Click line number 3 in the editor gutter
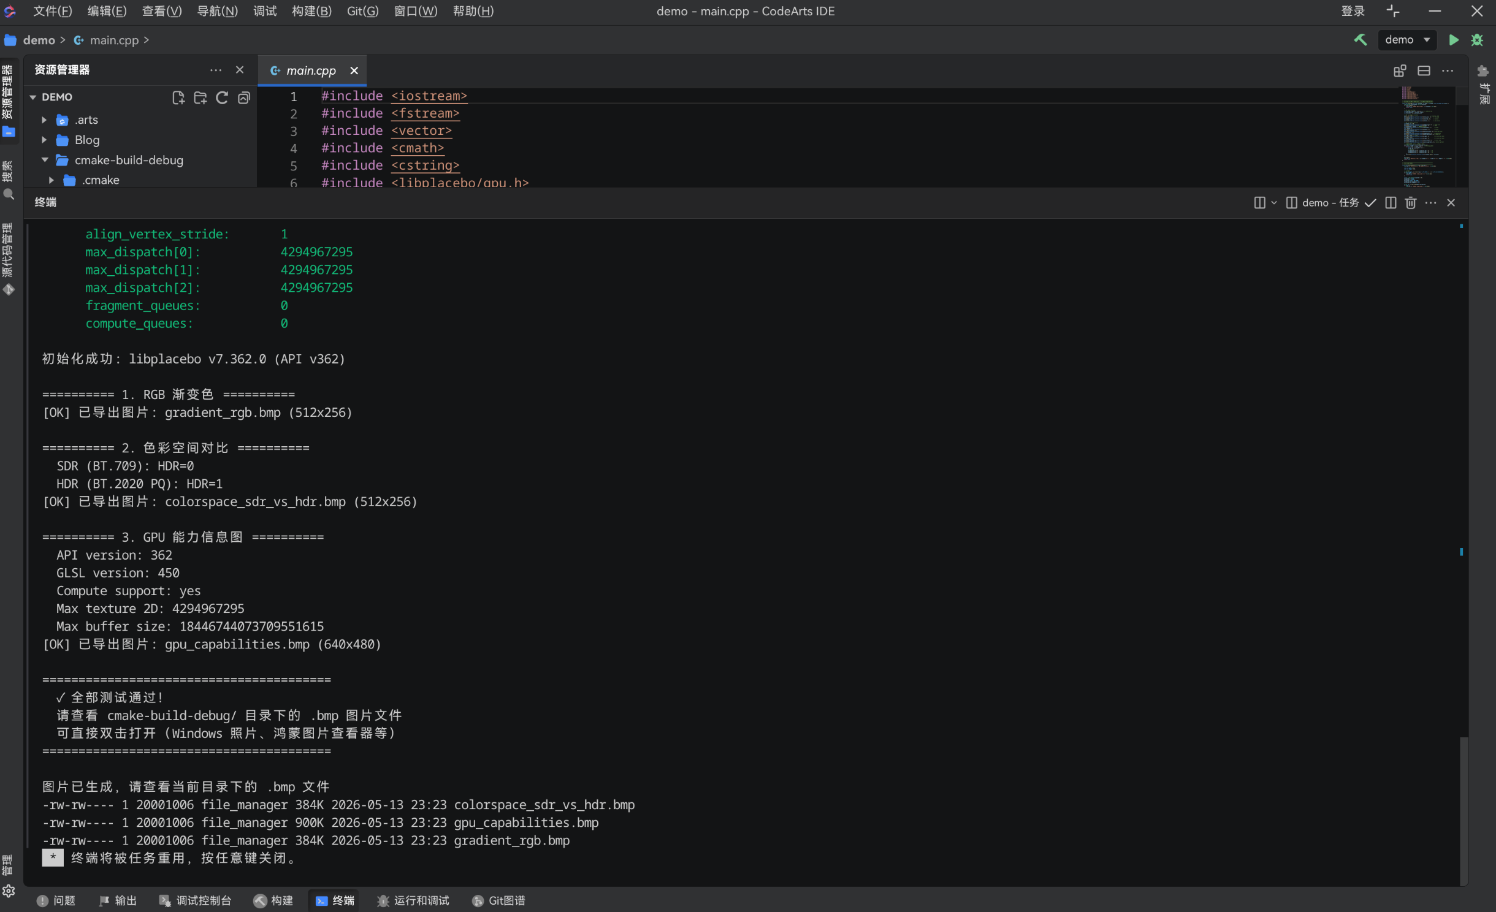This screenshot has width=1496, height=912. (294, 131)
